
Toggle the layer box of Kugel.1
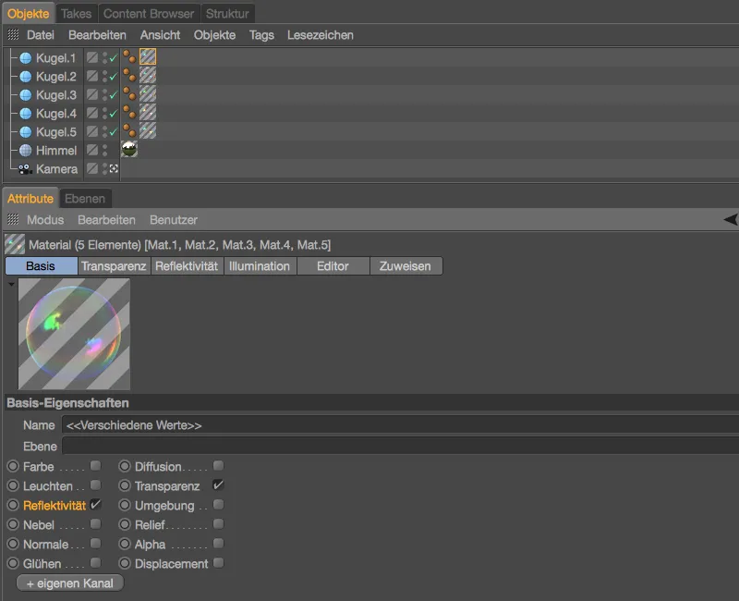(92, 57)
